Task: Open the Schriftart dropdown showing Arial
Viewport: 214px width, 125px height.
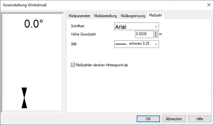Action: click(136, 26)
